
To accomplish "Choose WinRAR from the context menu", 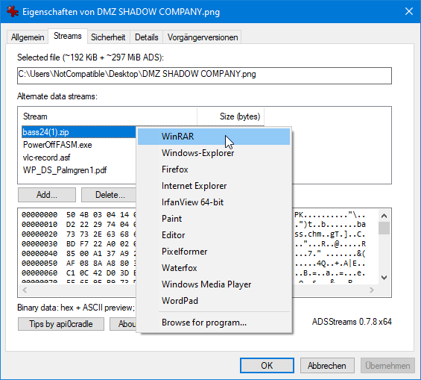I will (214, 137).
